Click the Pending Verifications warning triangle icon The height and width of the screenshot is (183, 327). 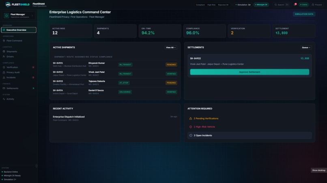(190, 118)
